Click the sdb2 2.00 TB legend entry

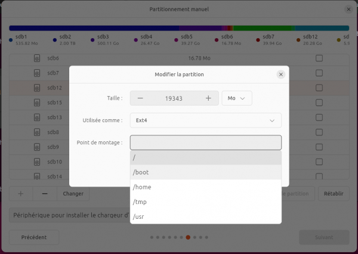tap(64, 40)
